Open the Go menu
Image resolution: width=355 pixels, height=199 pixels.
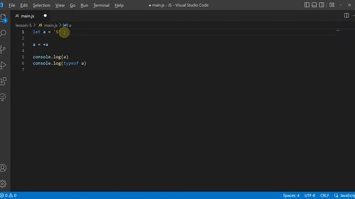[x=73, y=5]
